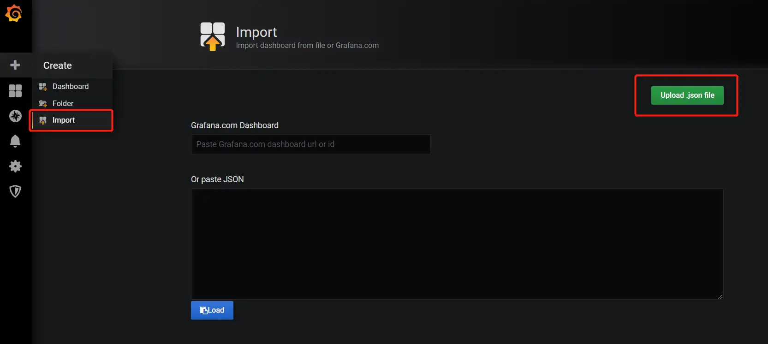
Task: Open the Dashboards four-squares sidebar icon
Action: click(x=15, y=91)
